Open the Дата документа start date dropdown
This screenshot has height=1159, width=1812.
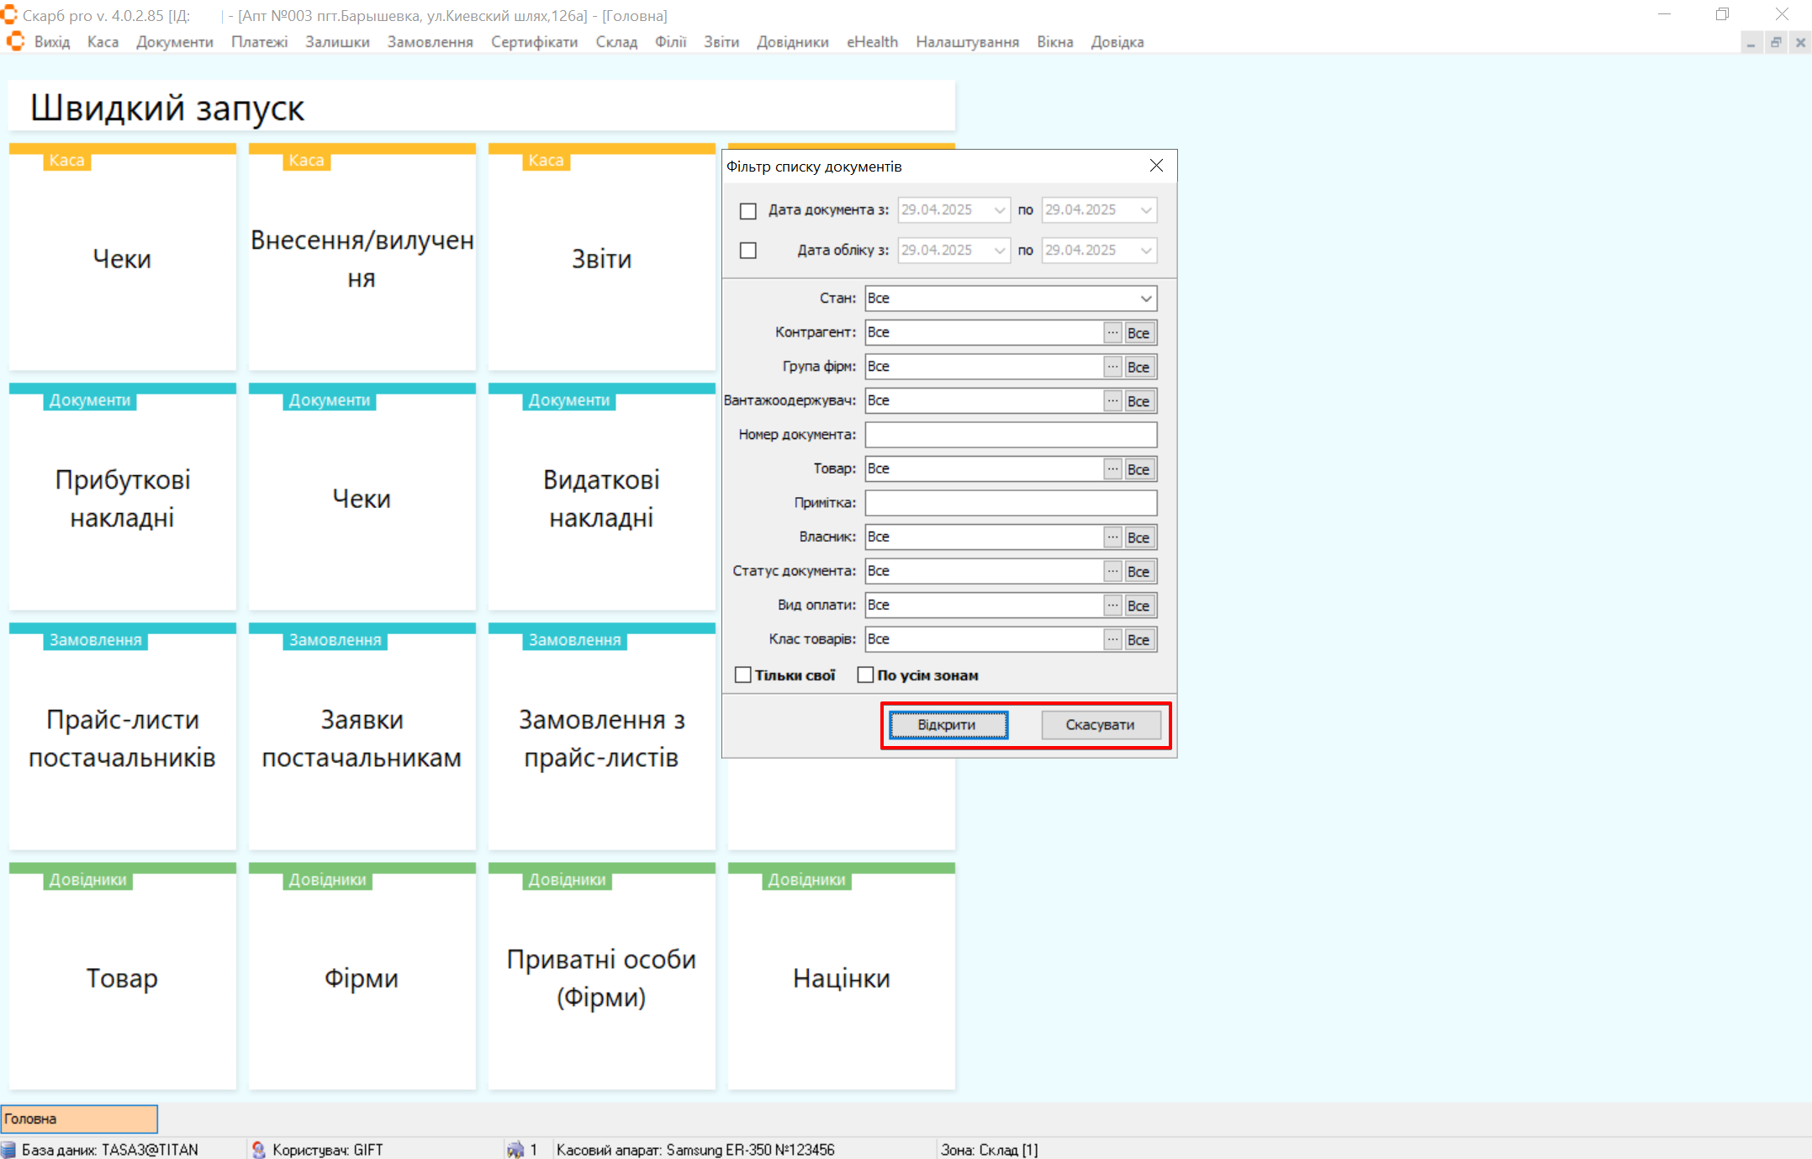999,210
